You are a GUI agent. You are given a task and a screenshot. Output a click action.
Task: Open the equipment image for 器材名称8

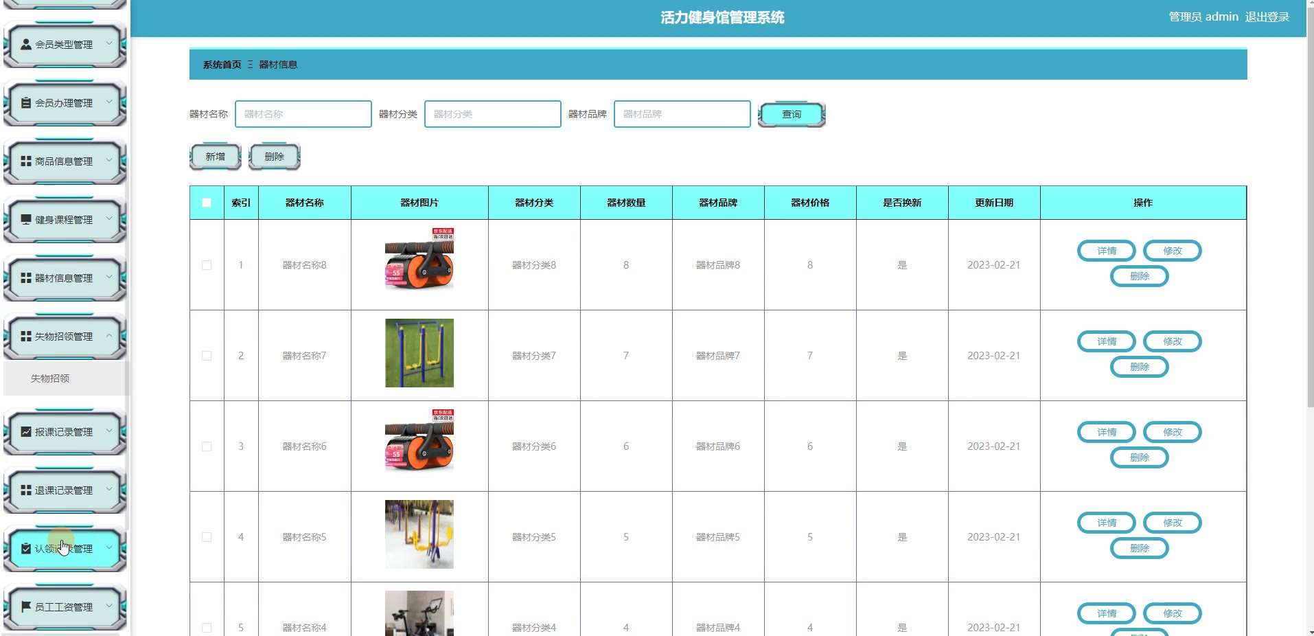click(419, 262)
